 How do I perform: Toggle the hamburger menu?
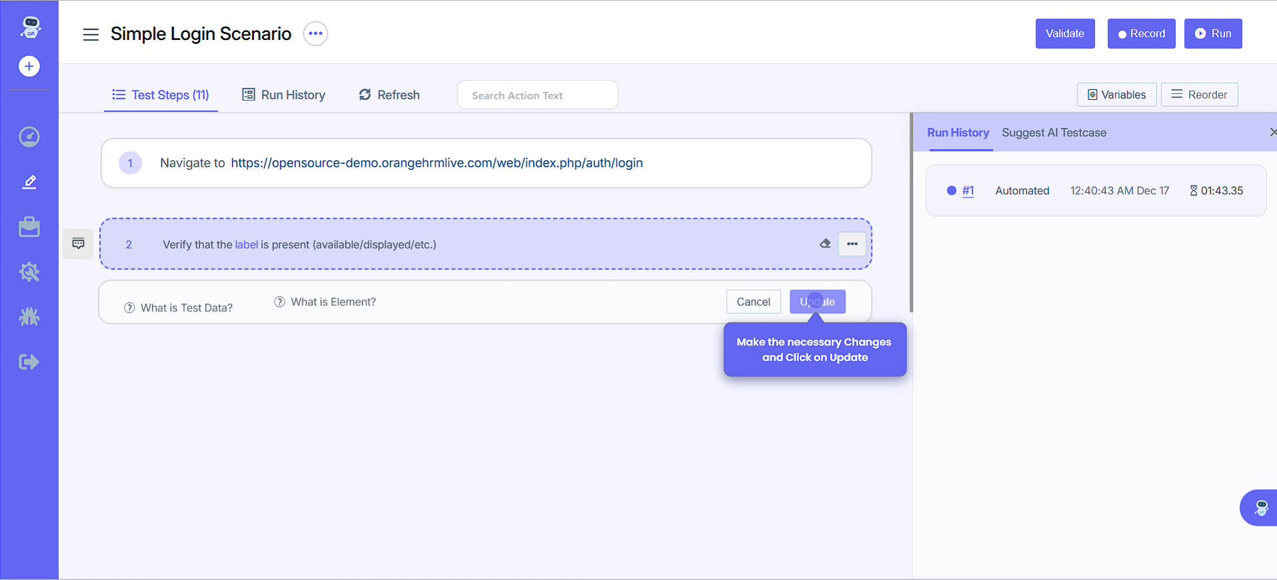[x=91, y=35]
